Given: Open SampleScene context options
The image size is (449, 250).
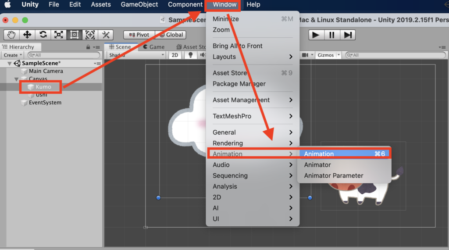Looking at the screenshot, I should pyautogui.click(x=97, y=63).
